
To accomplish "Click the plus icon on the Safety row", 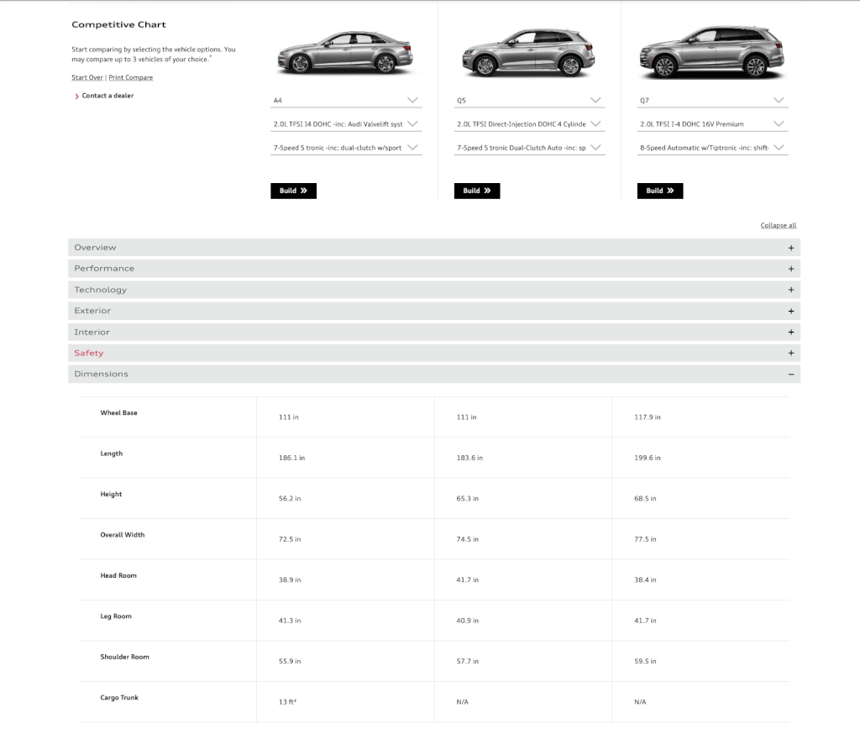I will (790, 353).
